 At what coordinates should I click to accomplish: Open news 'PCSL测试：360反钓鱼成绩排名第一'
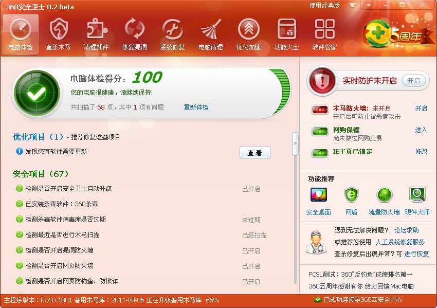click(x=360, y=275)
